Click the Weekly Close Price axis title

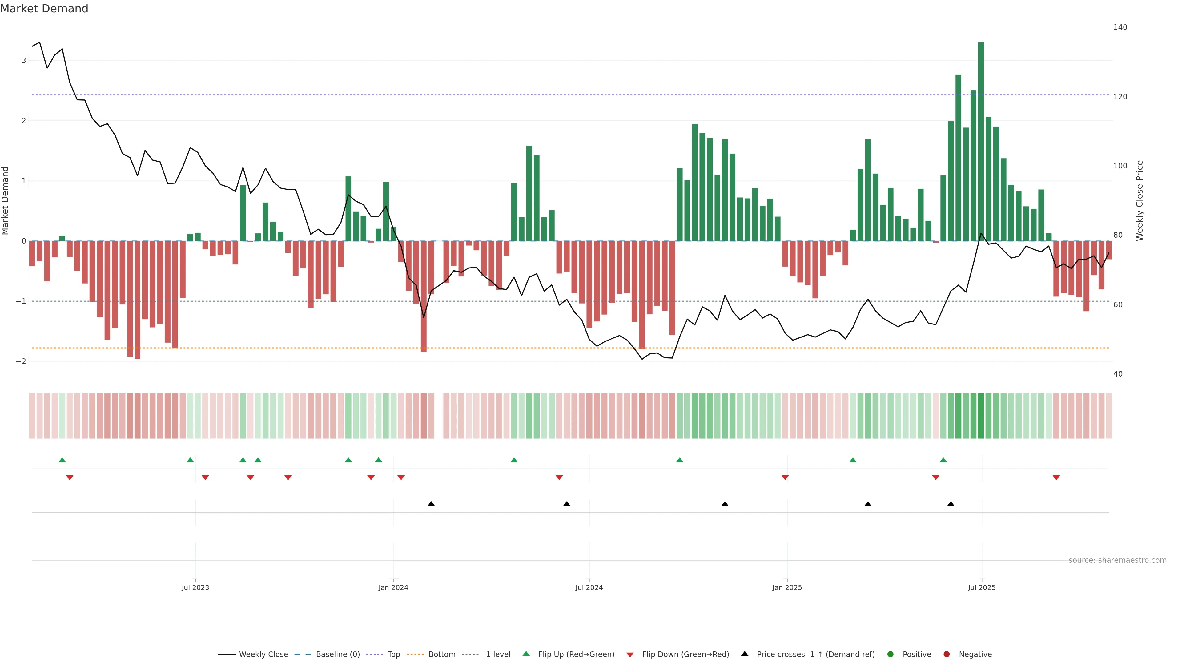[x=1139, y=200]
